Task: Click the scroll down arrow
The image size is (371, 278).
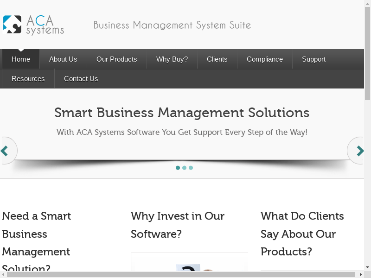Action: tap(367, 267)
